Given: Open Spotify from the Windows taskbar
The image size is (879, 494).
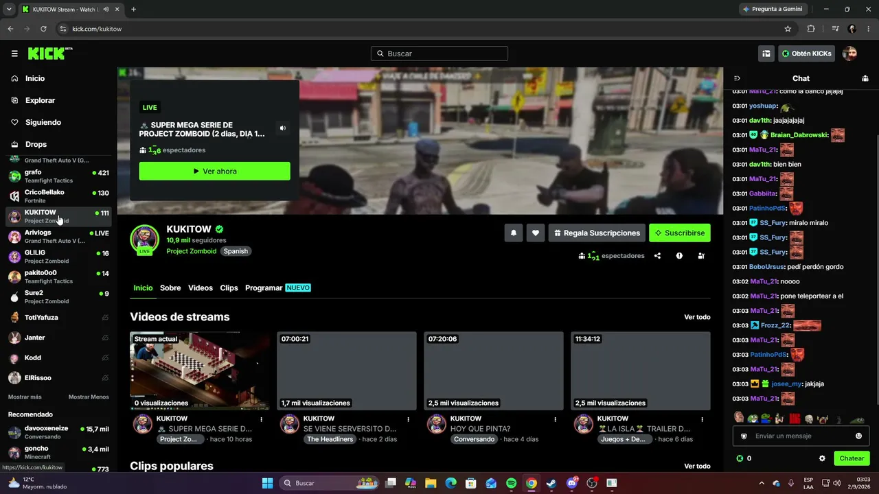Looking at the screenshot, I should [511, 483].
